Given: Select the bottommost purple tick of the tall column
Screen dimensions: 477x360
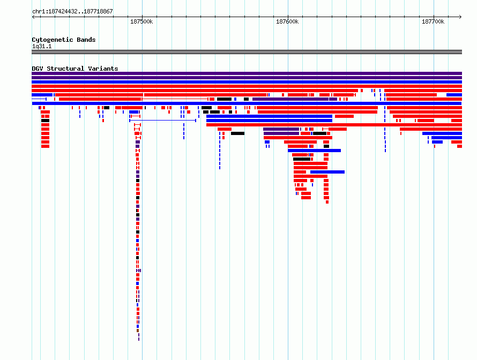Looking at the screenshot, I should [x=139, y=339].
